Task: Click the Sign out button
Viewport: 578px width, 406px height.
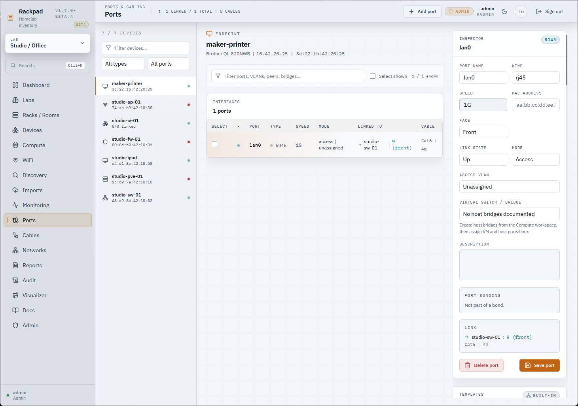Action: tap(549, 11)
